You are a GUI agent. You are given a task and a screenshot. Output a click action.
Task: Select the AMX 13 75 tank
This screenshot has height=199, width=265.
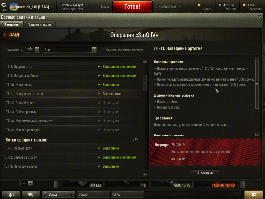tap(172, 184)
